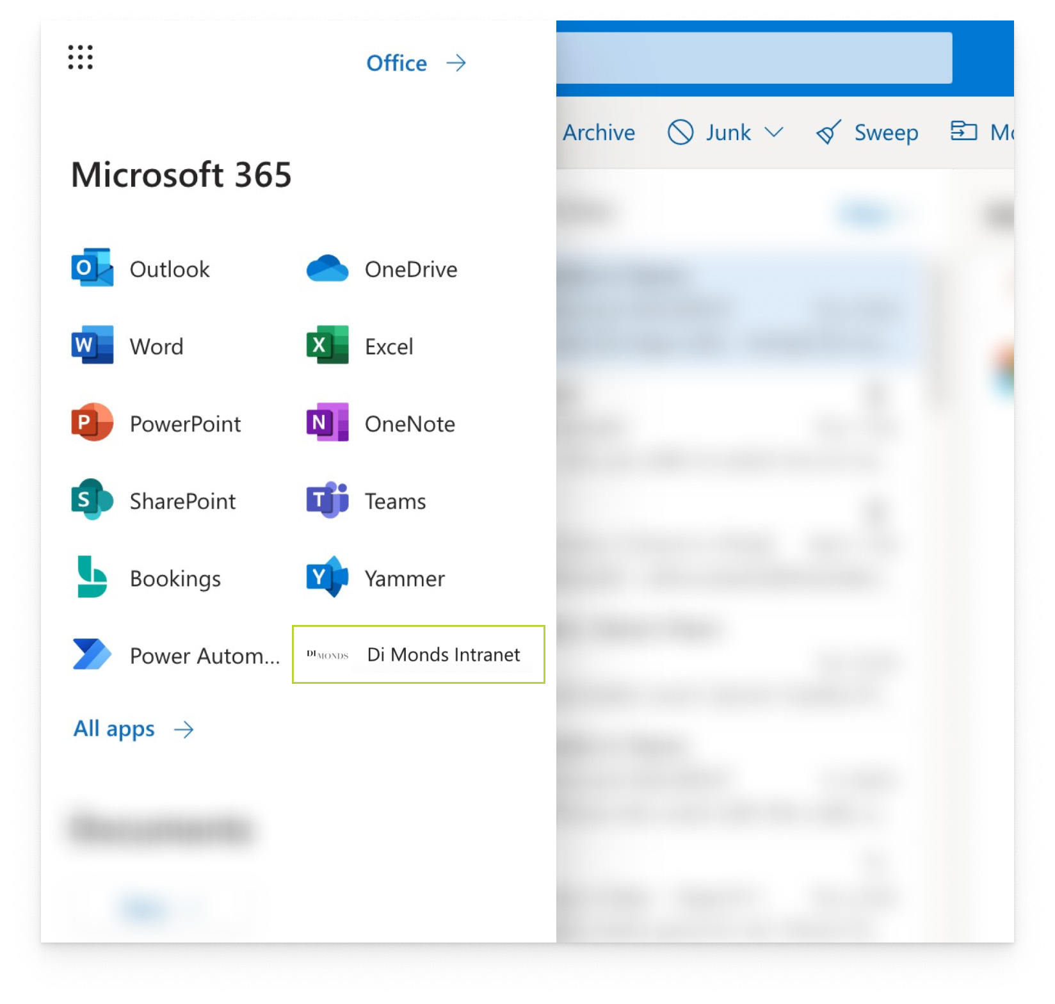Open the PowerPoint app icon

pyautogui.click(x=92, y=422)
